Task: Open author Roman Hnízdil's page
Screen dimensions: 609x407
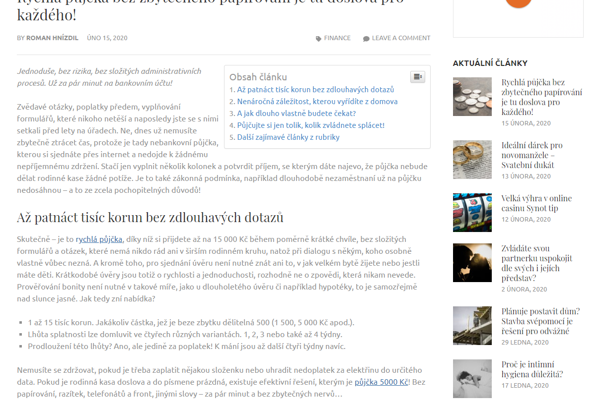Action: tap(52, 38)
